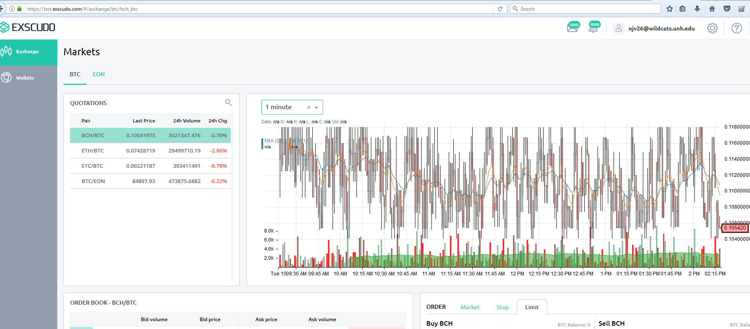Click the Exscudo logo
The image size is (750, 329).
coord(28,28)
